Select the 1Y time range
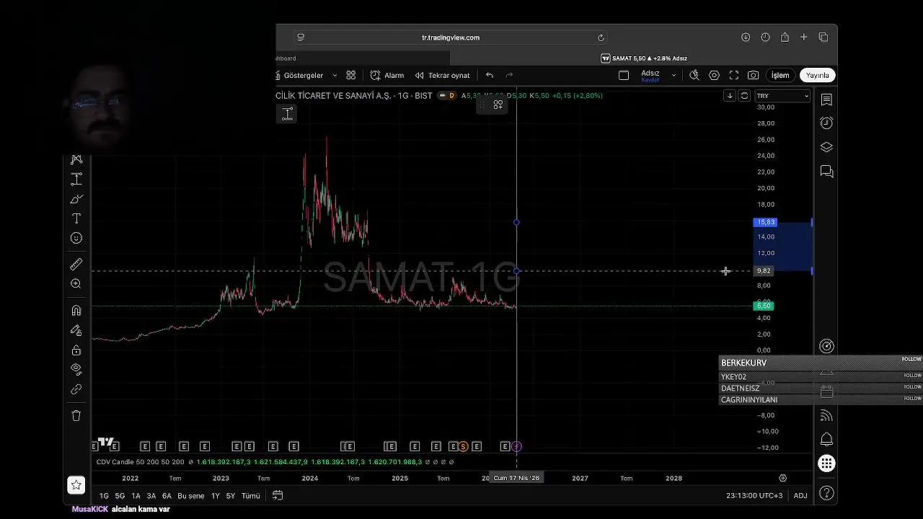 point(215,496)
